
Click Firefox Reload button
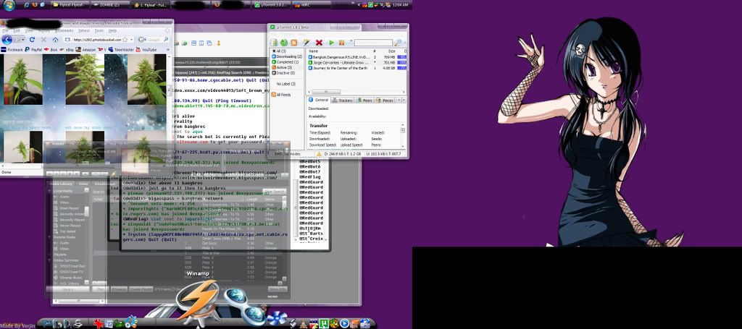click(x=32, y=40)
